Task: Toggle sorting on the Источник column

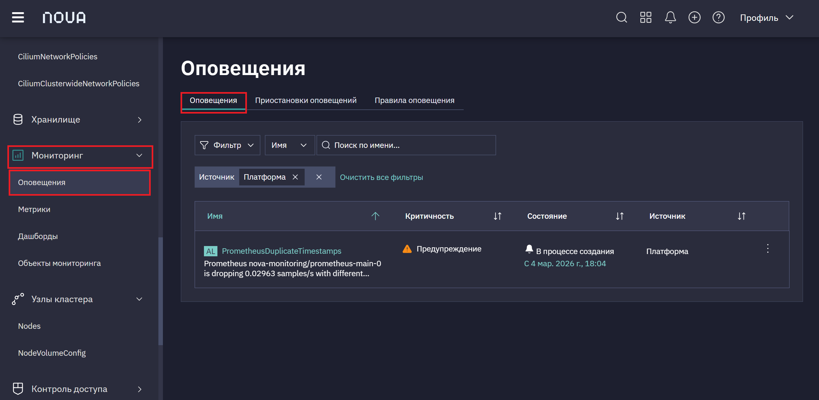Action: click(741, 216)
